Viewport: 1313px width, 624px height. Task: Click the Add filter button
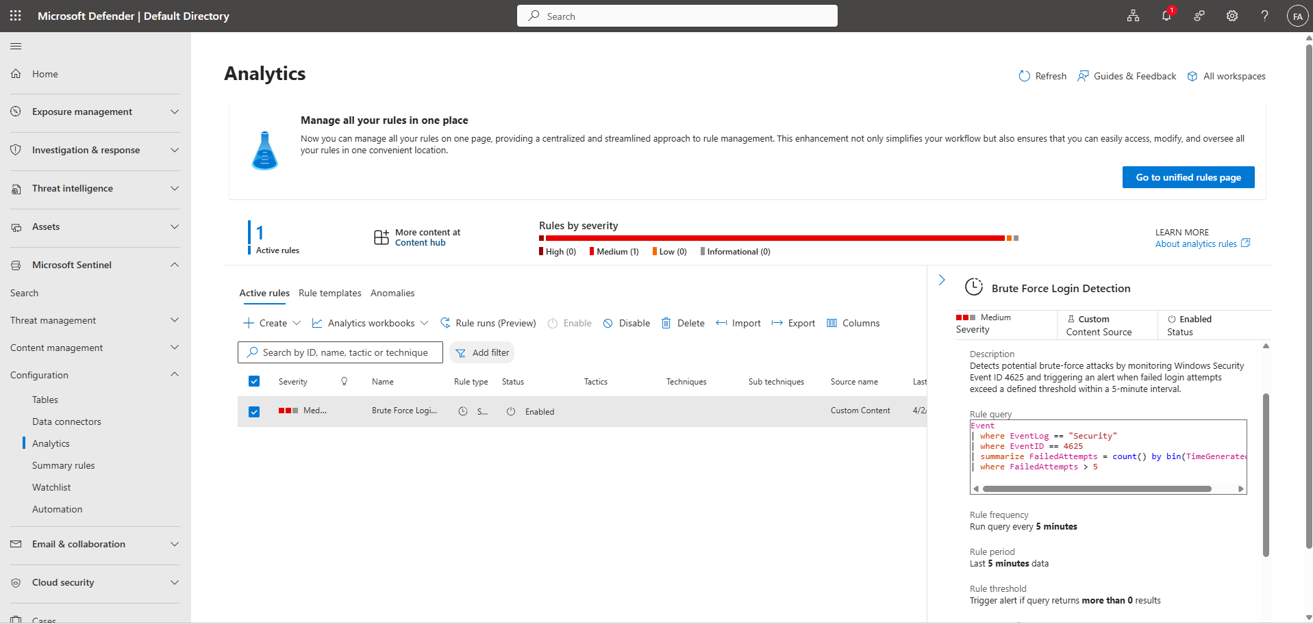[x=482, y=352]
